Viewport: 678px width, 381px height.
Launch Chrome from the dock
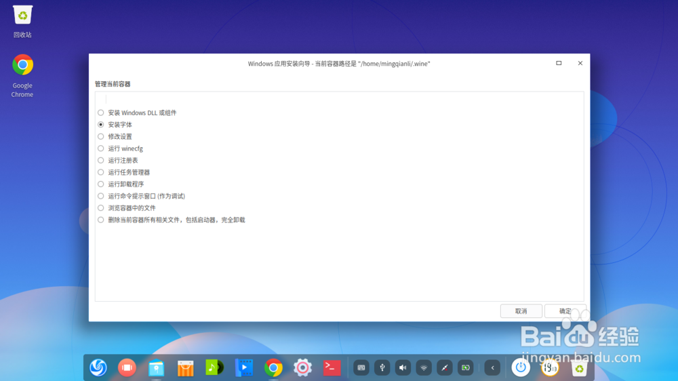tap(273, 368)
